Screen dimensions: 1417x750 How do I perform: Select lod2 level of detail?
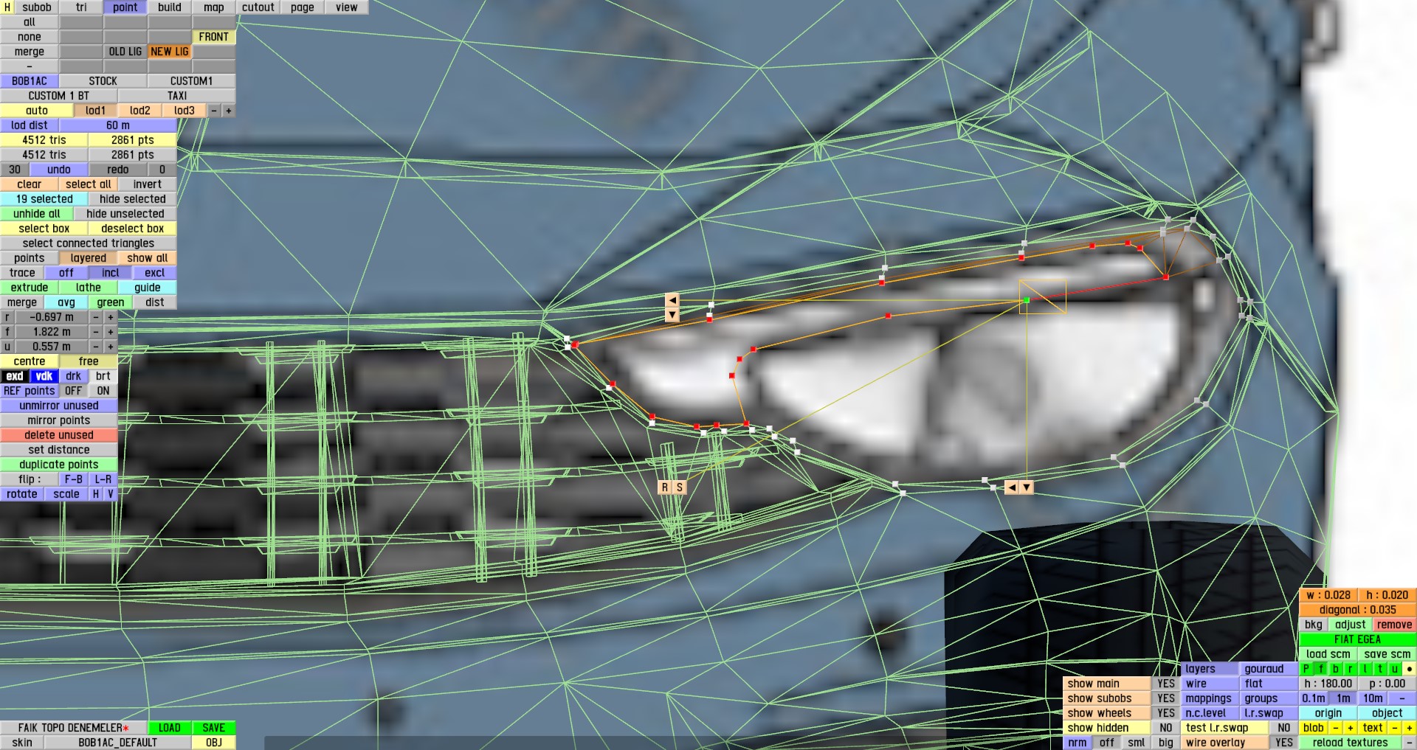point(140,111)
